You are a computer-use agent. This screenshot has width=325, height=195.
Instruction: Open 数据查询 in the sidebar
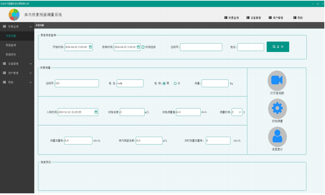[x=17, y=45]
